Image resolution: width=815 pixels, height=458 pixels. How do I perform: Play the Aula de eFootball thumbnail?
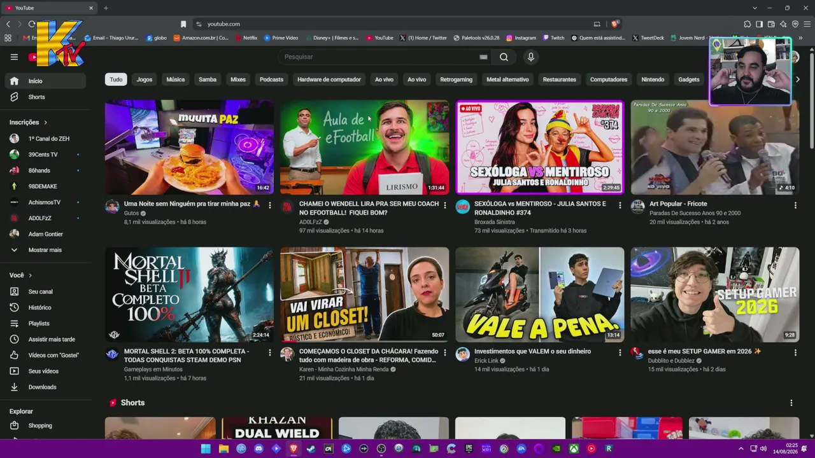(x=364, y=147)
